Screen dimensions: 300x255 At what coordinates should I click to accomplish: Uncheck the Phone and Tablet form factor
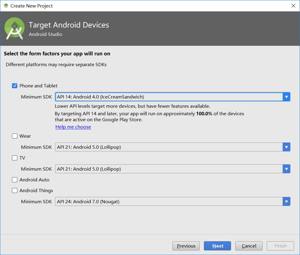pyautogui.click(x=14, y=86)
